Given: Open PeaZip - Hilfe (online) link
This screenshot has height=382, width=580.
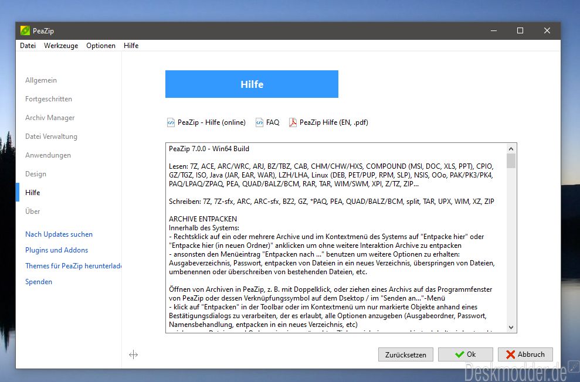Looking at the screenshot, I should [212, 122].
